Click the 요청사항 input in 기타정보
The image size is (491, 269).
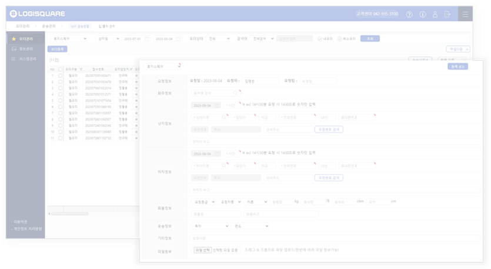335,238
